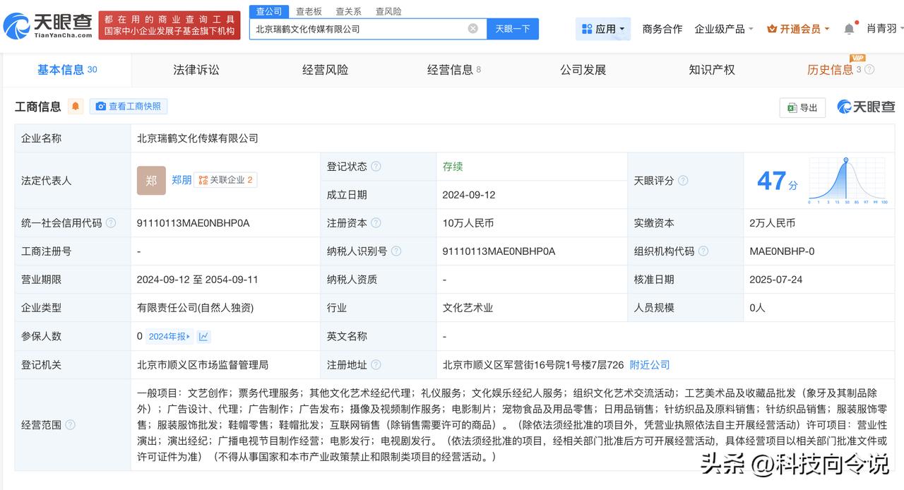Open help icon next to 注册地址
The image size is (904, 490).
coord(376,365)
